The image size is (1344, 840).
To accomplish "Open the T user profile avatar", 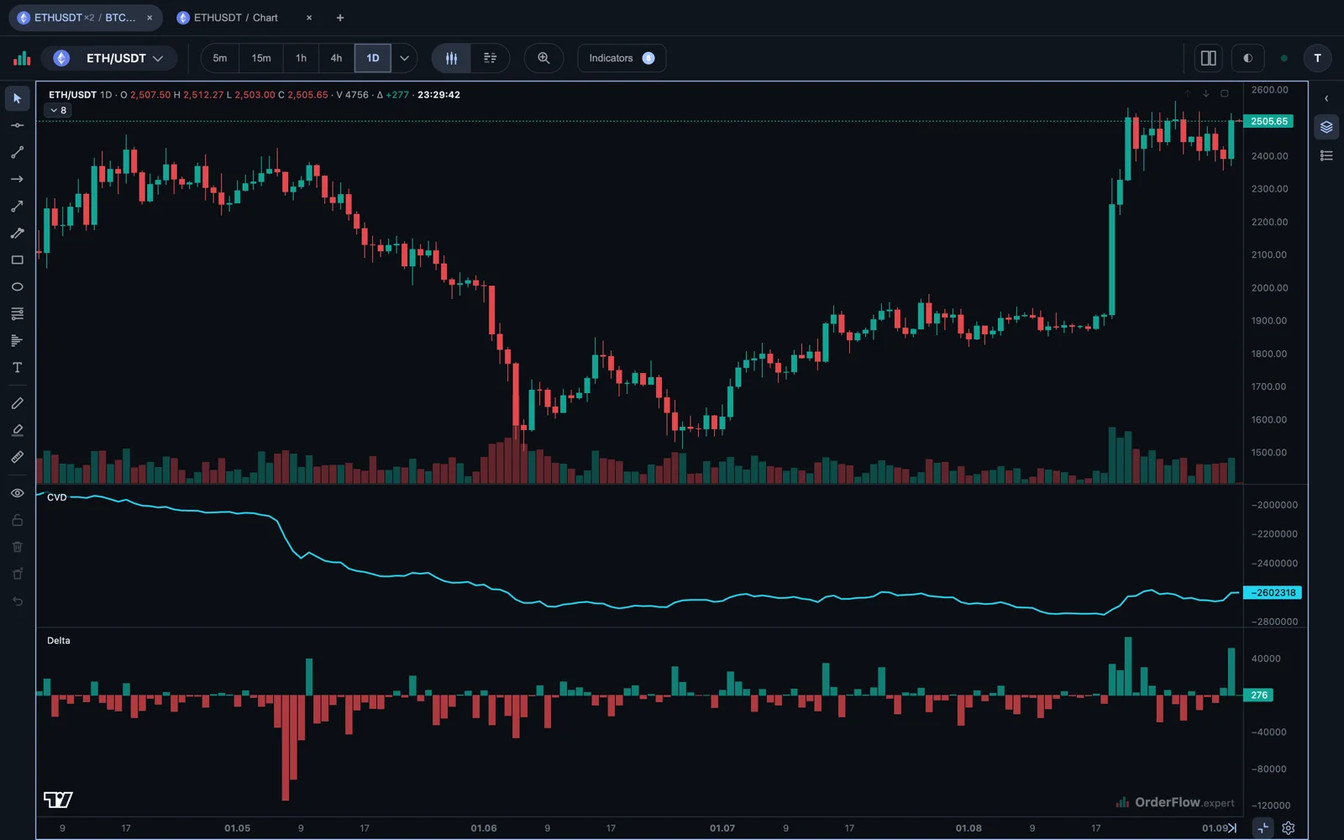I will pos(1317,58).
